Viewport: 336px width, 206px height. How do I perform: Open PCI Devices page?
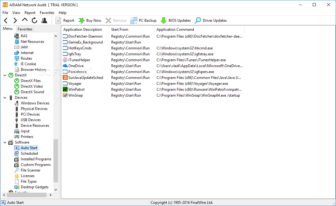pyautogui.click(x=30, y=114)
